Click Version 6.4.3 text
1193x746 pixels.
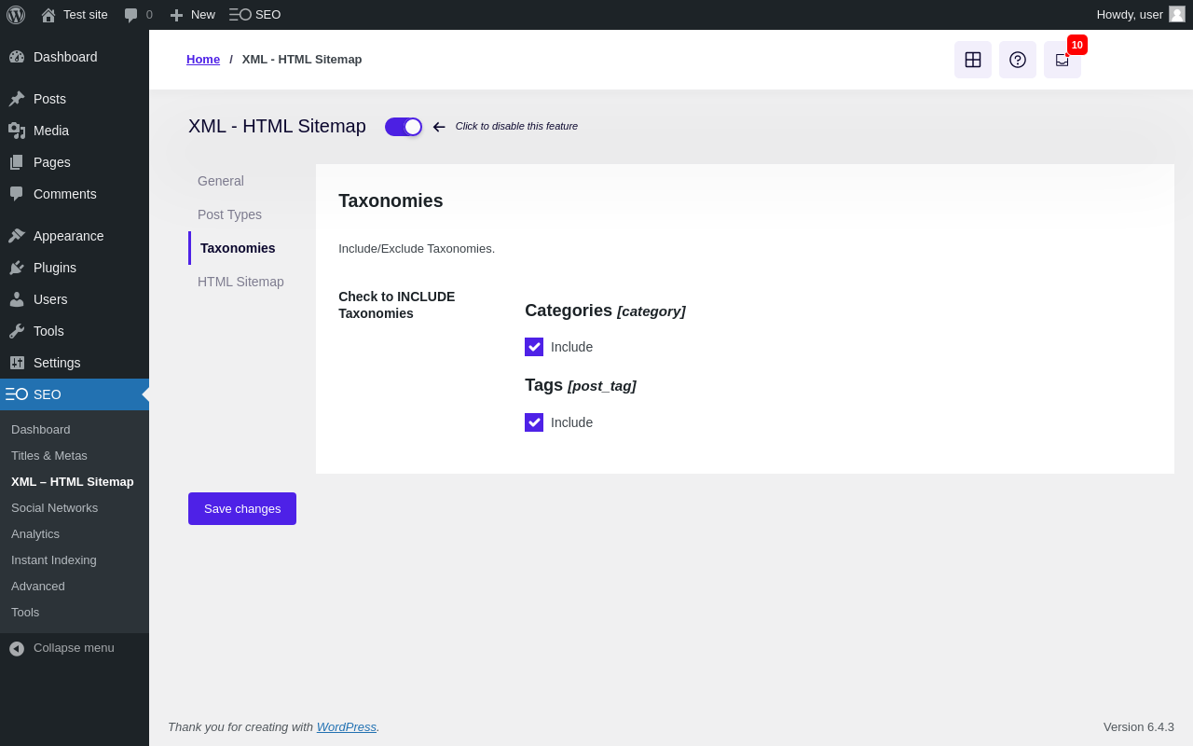[1139, 727]
